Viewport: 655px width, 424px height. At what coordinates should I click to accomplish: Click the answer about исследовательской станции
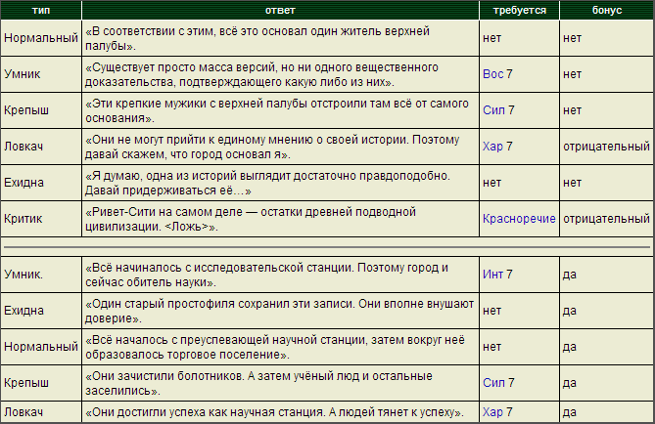[x=266, y=275]
